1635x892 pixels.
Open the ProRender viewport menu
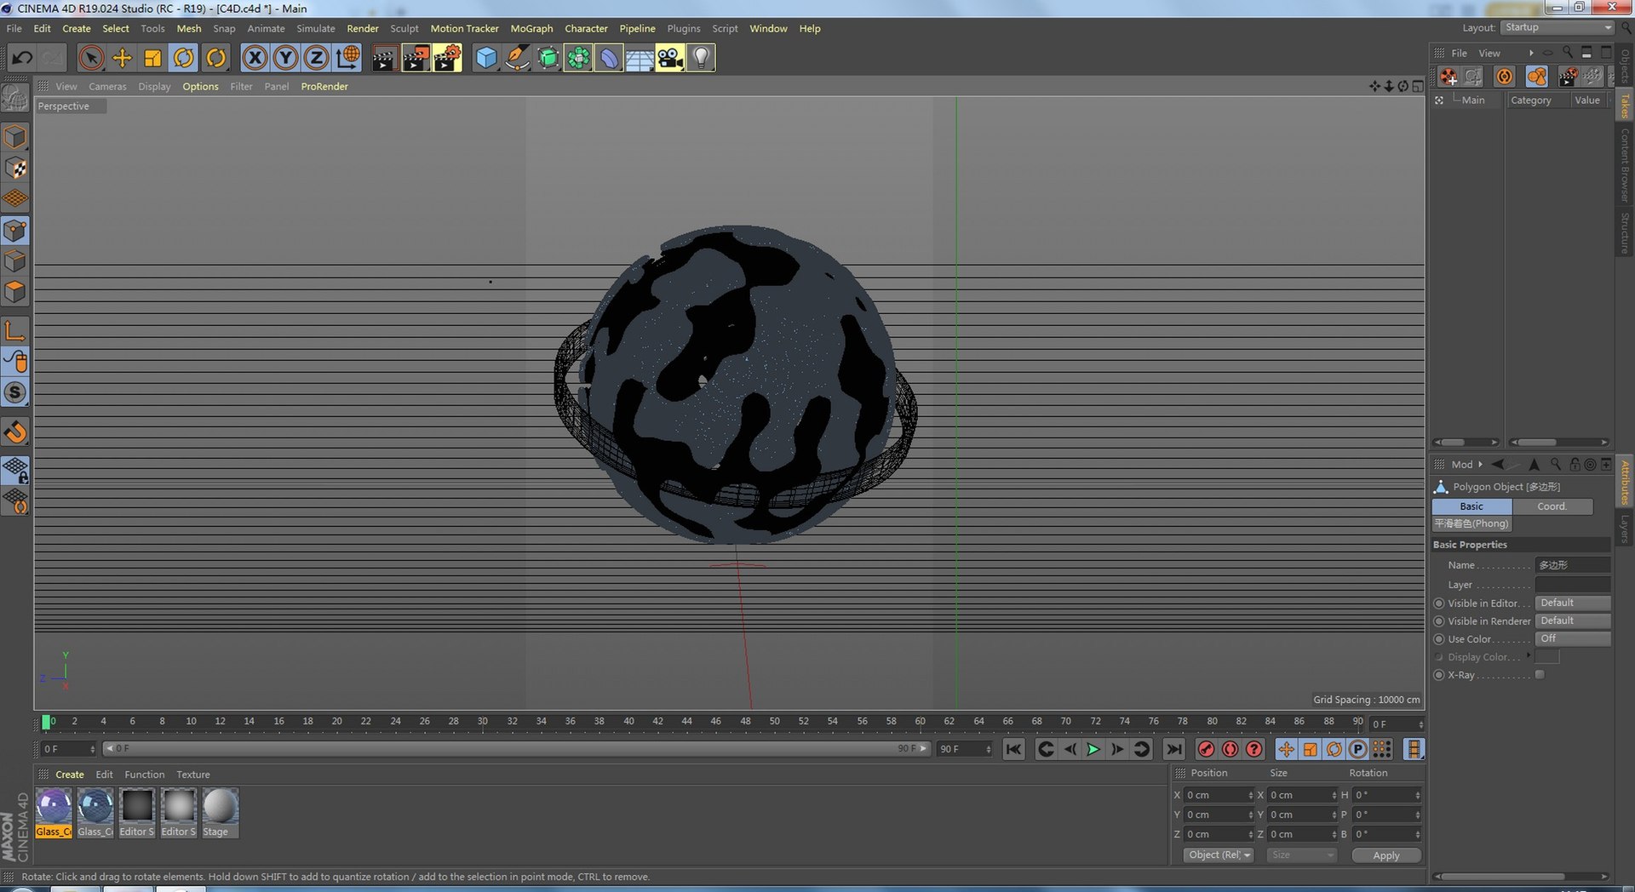324,86
